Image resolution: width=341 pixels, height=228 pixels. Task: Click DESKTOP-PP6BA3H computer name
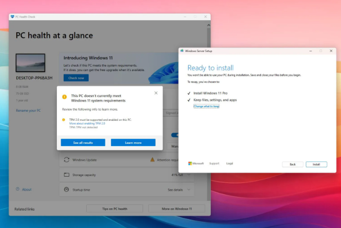click(x=34, y=78)
